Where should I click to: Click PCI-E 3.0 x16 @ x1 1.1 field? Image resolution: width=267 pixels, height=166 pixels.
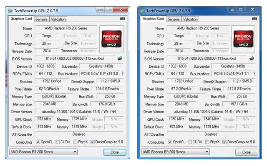click(x=232, y=74)
